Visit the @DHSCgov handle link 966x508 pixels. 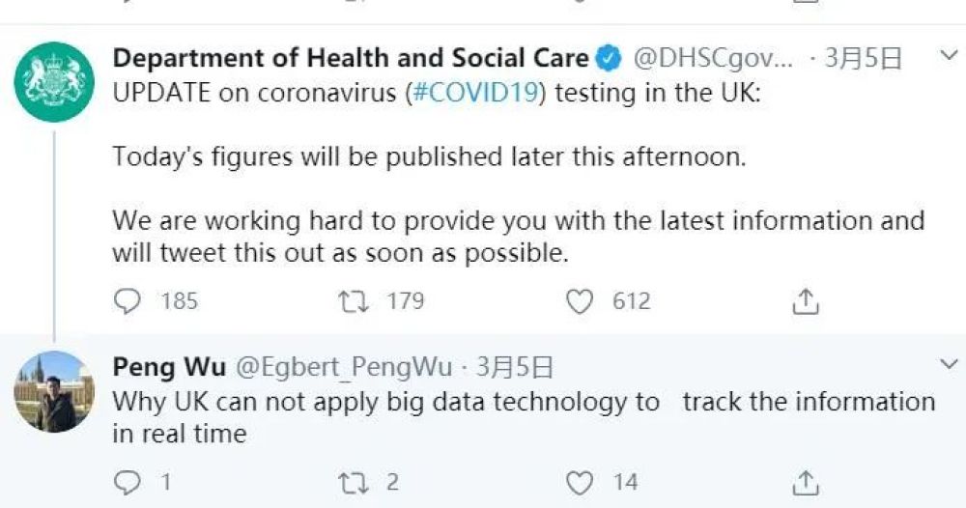coord(713,59)
